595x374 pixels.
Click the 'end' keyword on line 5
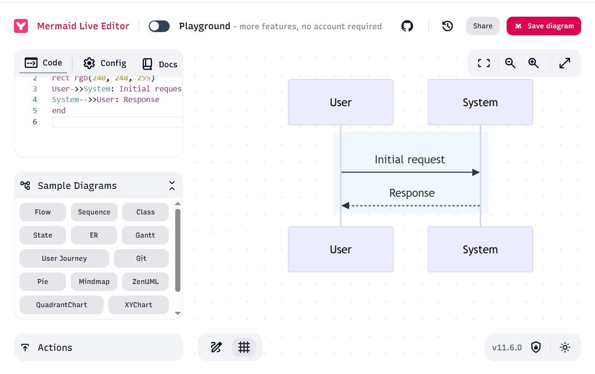tap(59, 110)
